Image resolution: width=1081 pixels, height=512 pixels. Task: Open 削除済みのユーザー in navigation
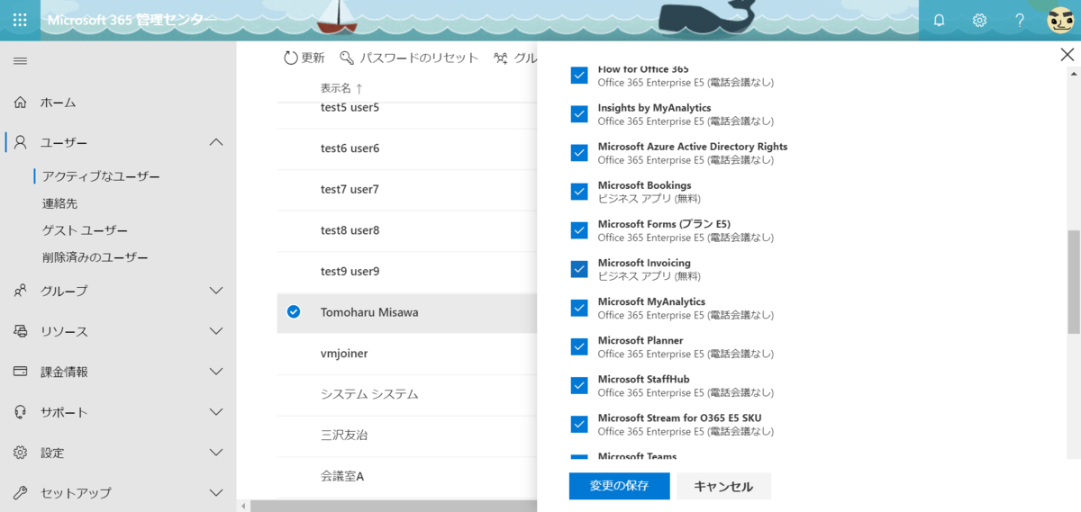tap(95, 257)
